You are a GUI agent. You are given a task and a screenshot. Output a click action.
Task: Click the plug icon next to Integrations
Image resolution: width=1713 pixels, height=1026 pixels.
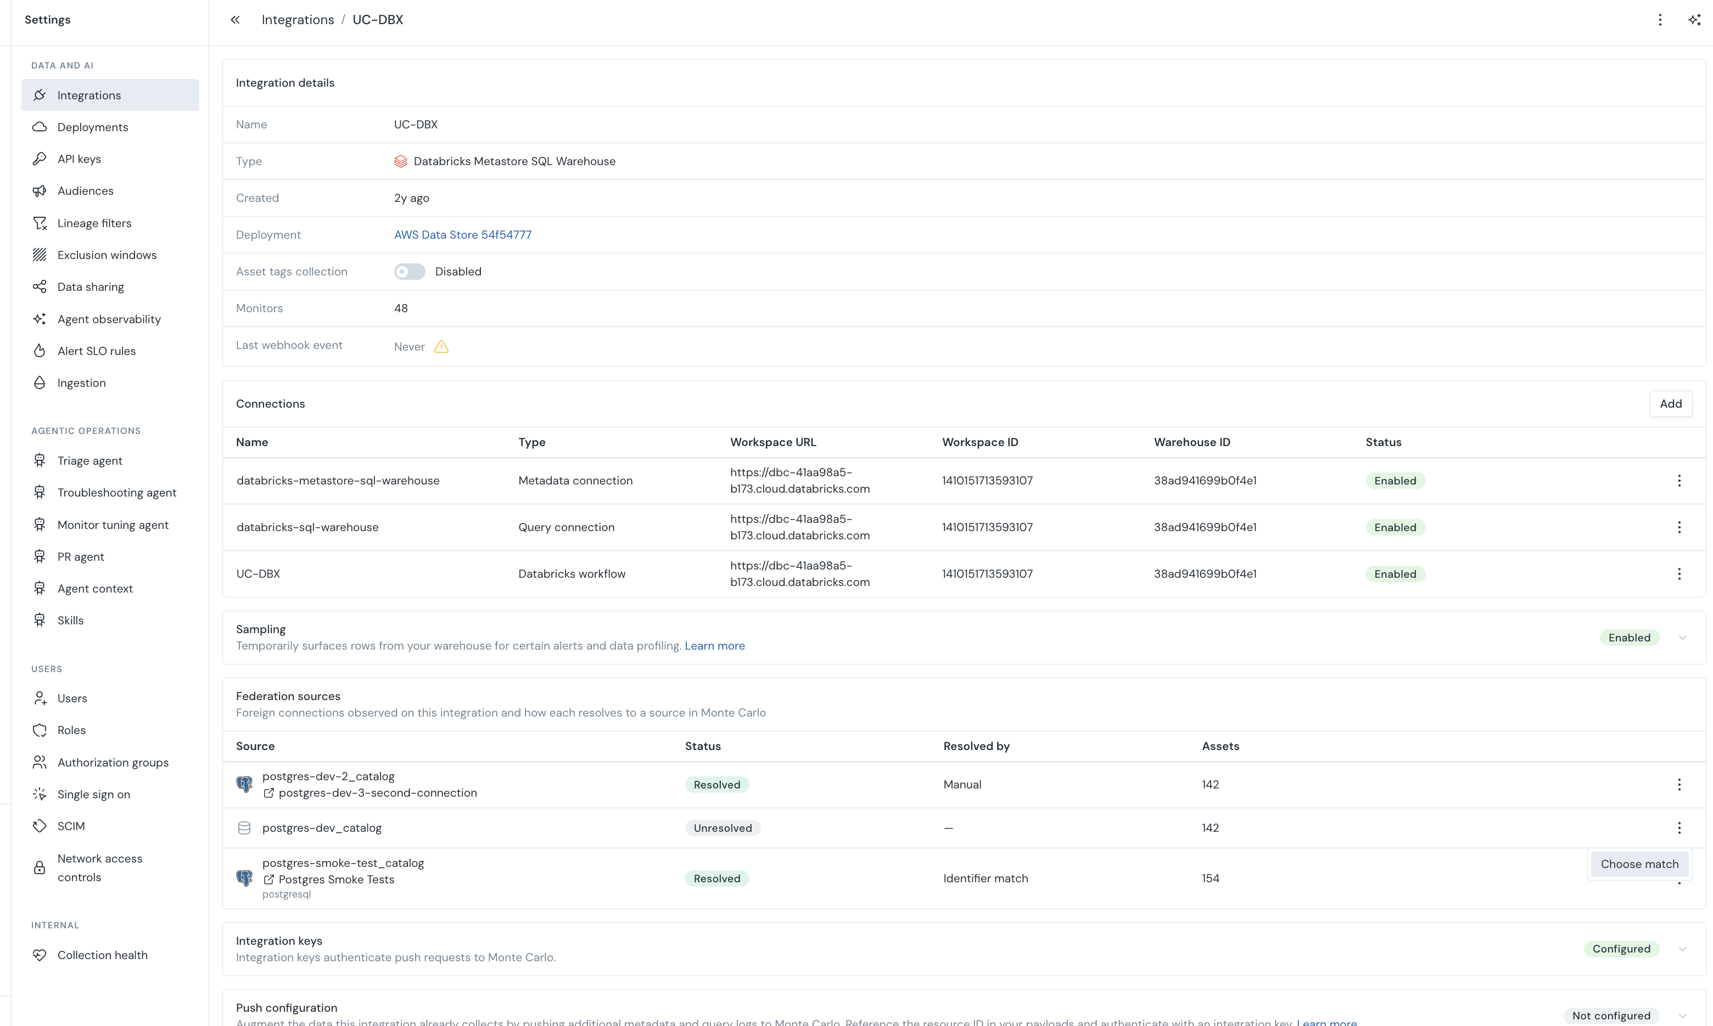40,95
